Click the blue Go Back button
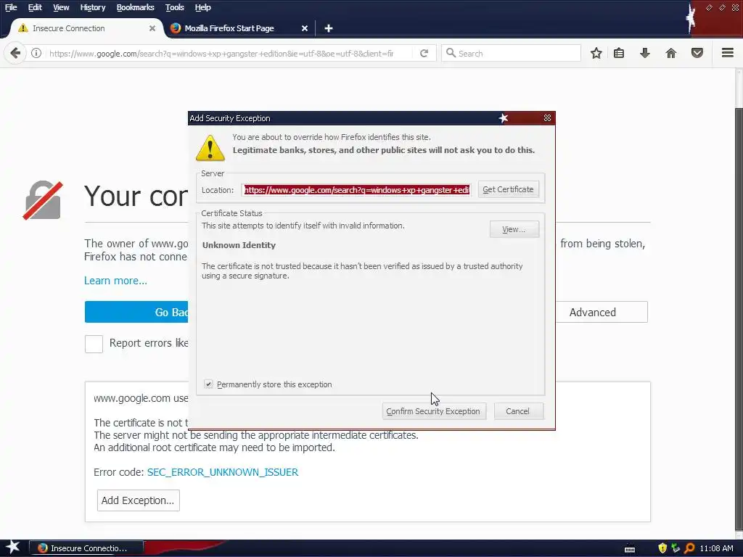Viewport: 743px width, 557px height. (136, 312)
